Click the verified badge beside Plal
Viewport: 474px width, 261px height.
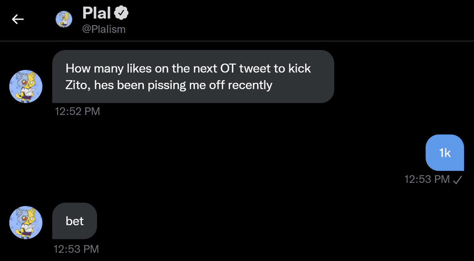tap(121, 13)
